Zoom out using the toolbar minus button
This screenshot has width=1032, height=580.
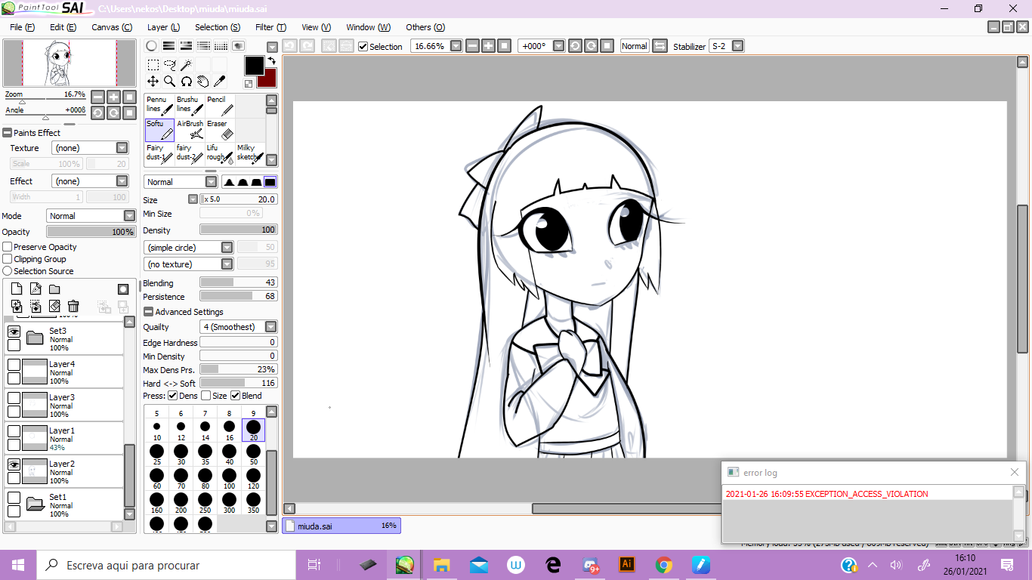(x=472, y=46)
